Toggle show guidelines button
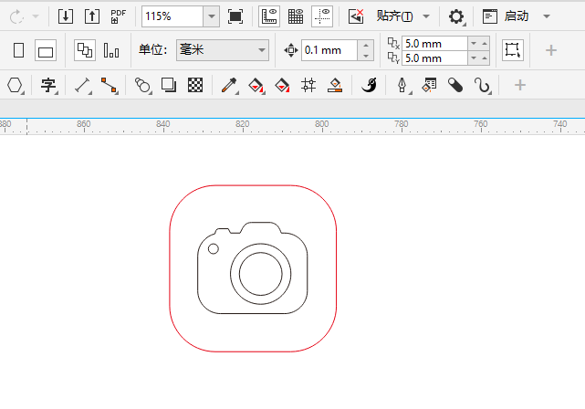This screenshot has width=585, height=409. point(322,16)
